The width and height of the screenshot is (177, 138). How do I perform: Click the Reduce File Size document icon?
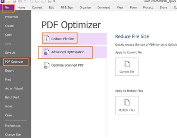pos(47,39)
